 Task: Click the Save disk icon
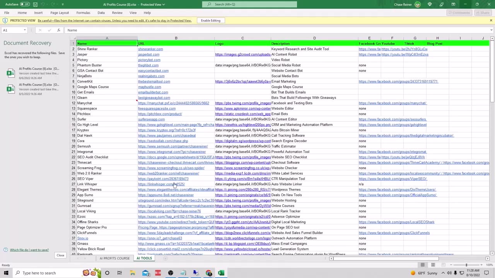pyautogui.click(x=35, y=4)
